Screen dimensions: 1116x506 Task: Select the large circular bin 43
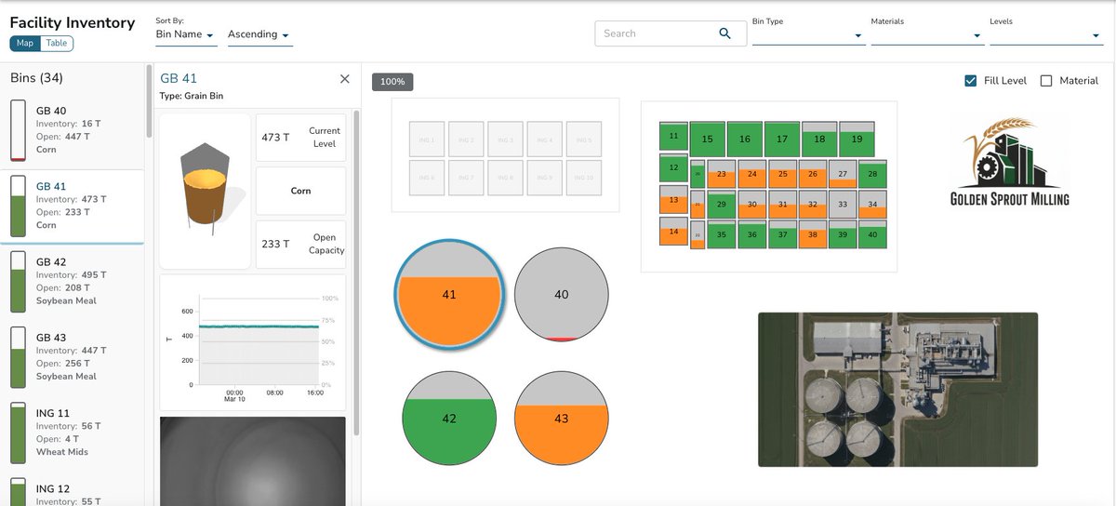(561, 419)
